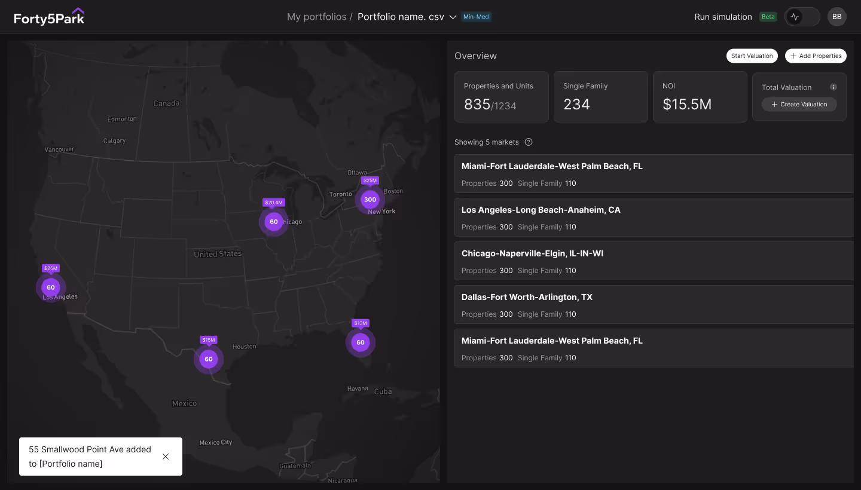Viewport: 861px width, 490px height.
Task: Select the Dallas-Fort Worth-Arlington, TX market row
Action: (x=654, y=304)
